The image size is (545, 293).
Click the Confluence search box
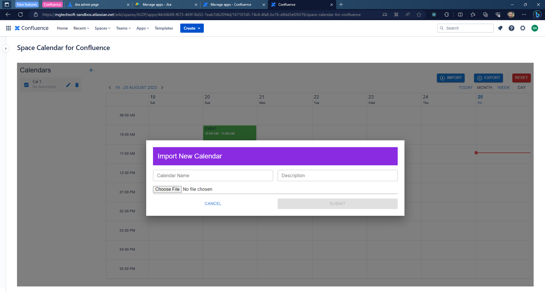[x=465, y=28]
